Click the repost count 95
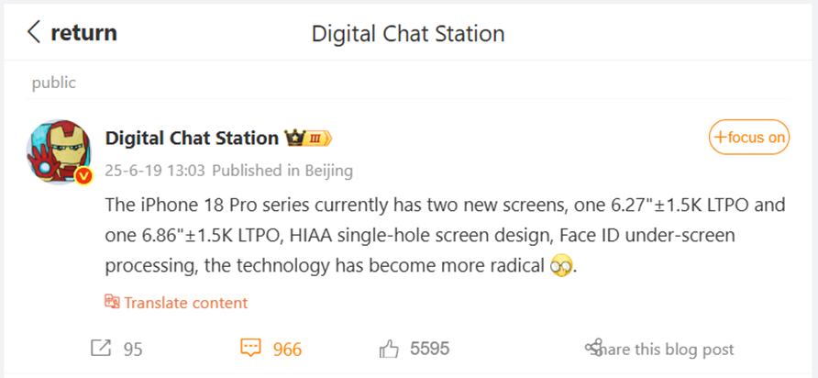The width and height of the screenshot is (818, 378). (133, 350)
